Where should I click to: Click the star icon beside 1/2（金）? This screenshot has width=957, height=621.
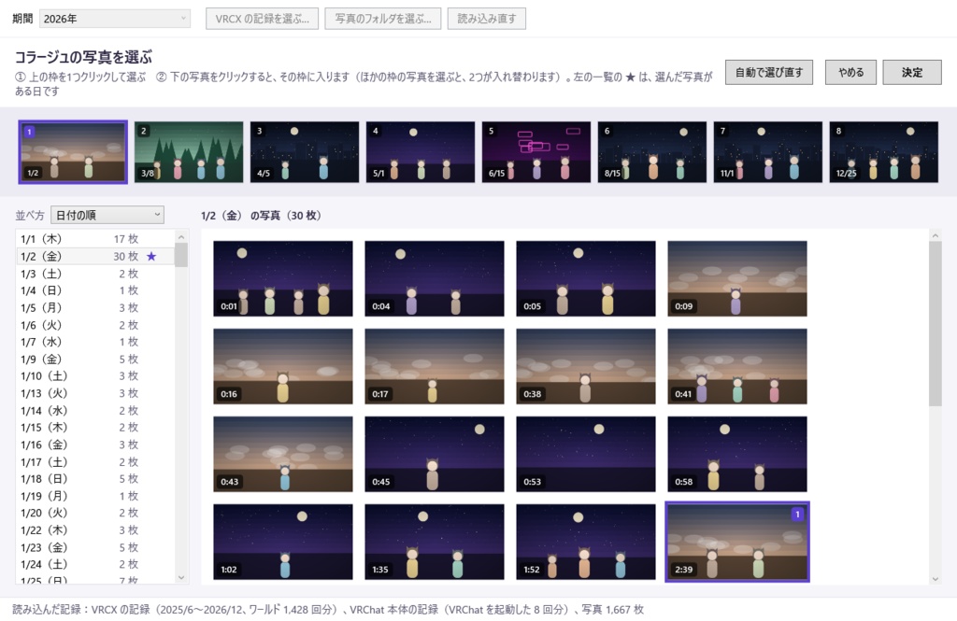tap(151, 257)
